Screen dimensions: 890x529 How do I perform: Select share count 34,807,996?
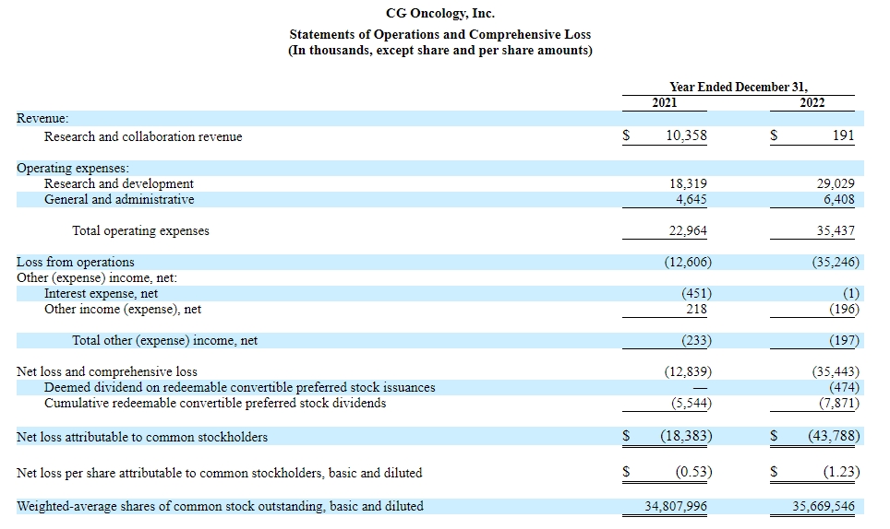pos(676,506)
